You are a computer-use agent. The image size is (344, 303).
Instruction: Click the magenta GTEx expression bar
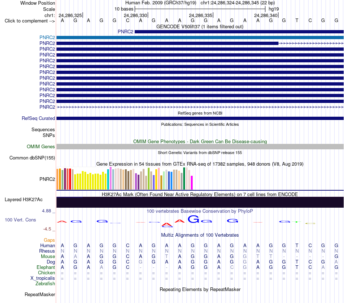click(192, 182)
